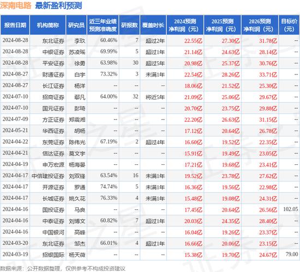Select the 研报数 column header
This screenshot has width=300, height=272.
click(129, 25)
